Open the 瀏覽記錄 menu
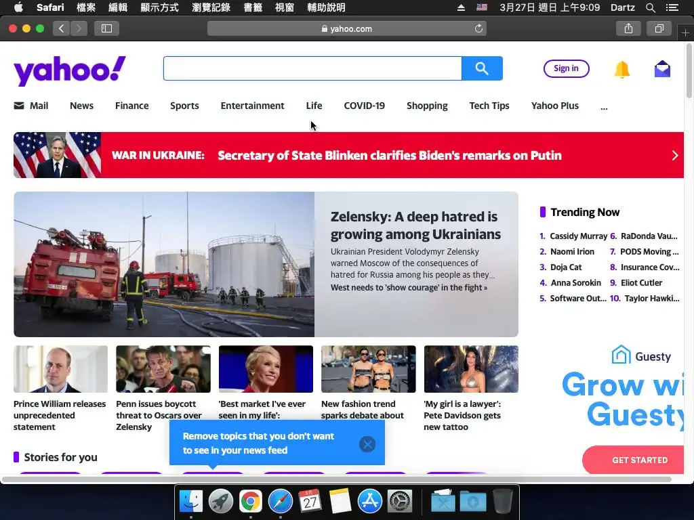Viewport: 694px width, 520px height. tap(211, 7)
